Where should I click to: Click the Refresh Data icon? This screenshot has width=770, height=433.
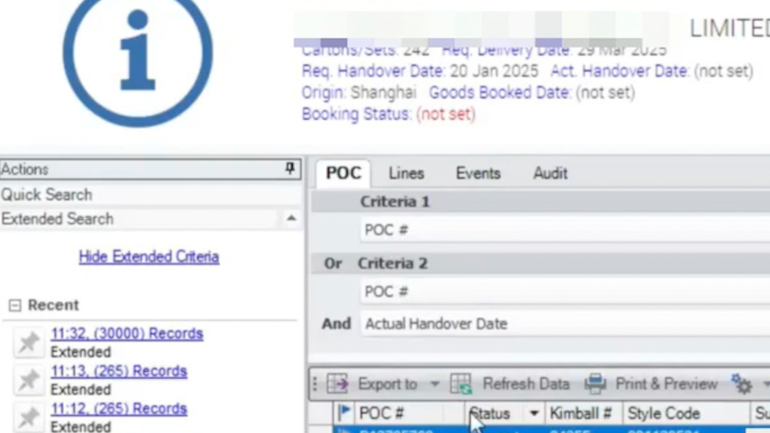click(x=461, y=384)
